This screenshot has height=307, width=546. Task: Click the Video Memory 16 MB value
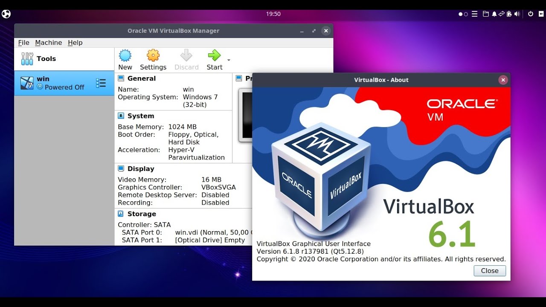tap(212, 180)
